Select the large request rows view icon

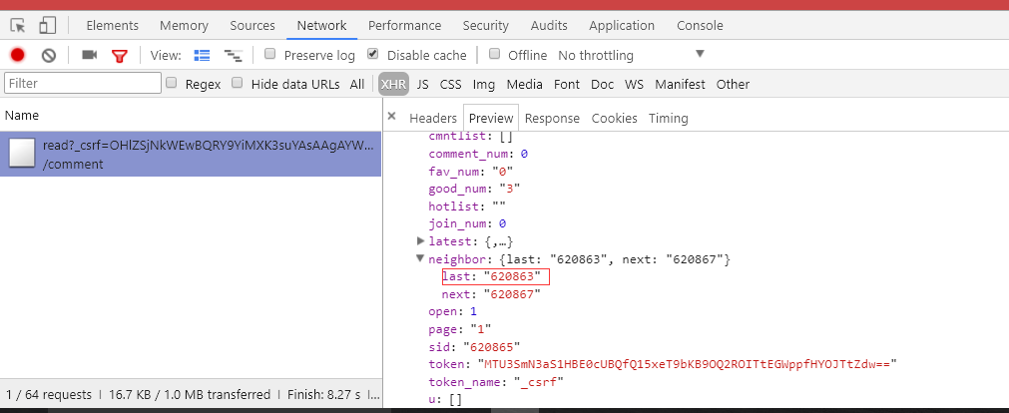tap(202, 55)
